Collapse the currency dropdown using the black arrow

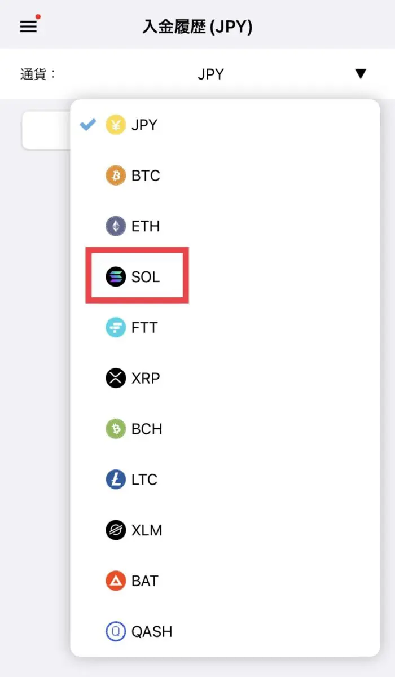[361, 74]
